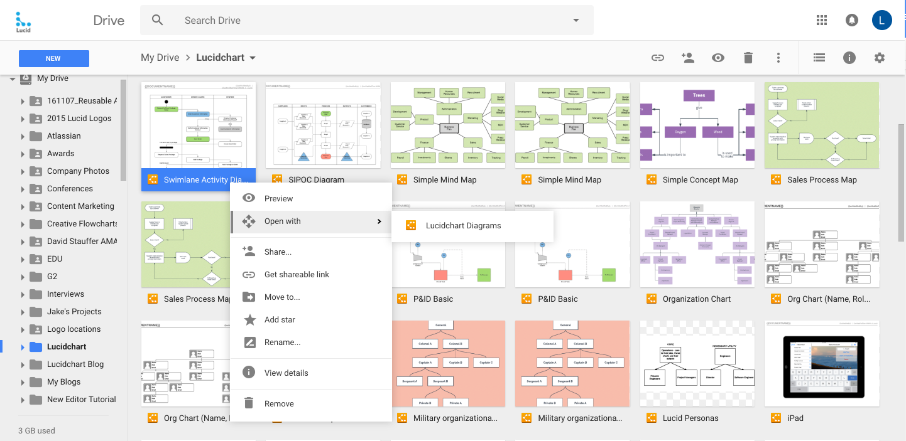
Task: Click the Share file toolbar icon
Action: [688, 57]
